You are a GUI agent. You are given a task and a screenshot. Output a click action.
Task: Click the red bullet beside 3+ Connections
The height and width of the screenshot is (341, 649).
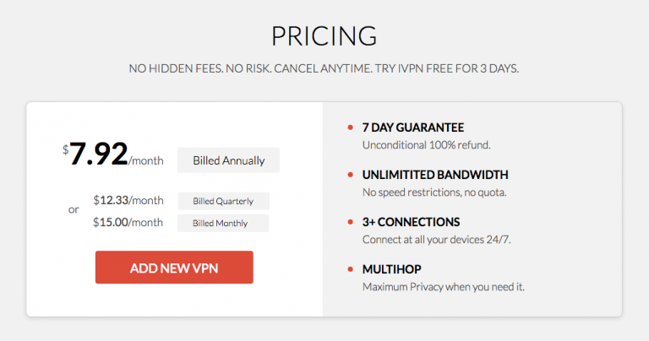pyautogui.click(x=351, y=223)
